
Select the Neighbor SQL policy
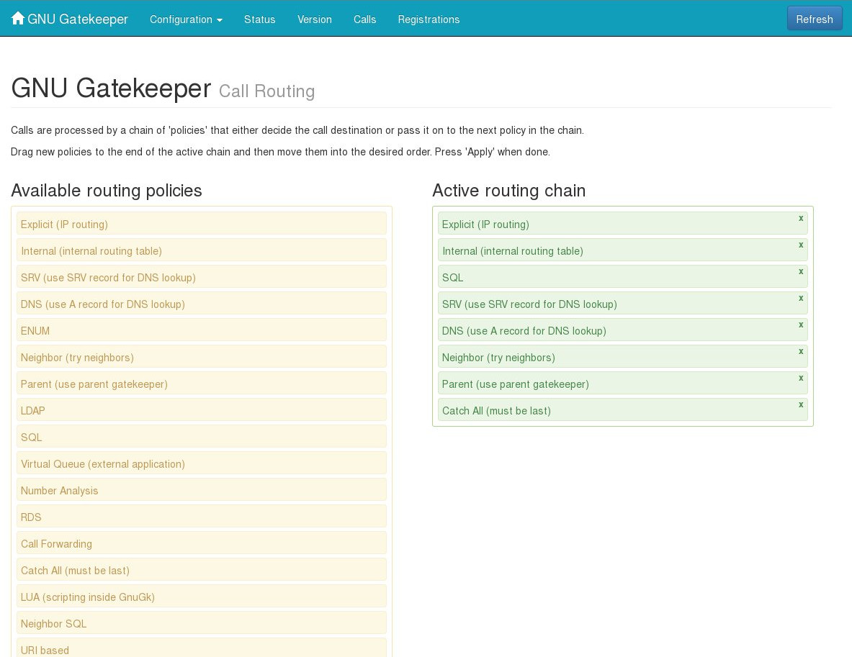[202, 622]
